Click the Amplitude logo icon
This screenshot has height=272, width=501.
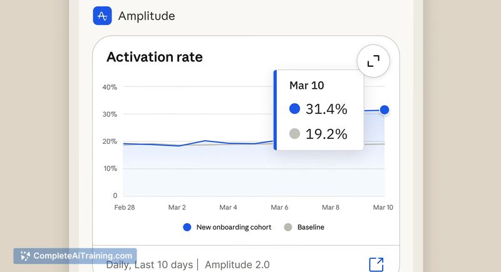[x=102, y=16]
